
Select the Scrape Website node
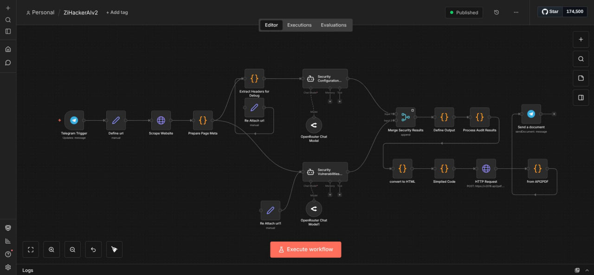161,121
